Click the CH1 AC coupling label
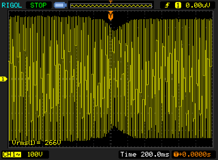 click(x=12, y=155)
